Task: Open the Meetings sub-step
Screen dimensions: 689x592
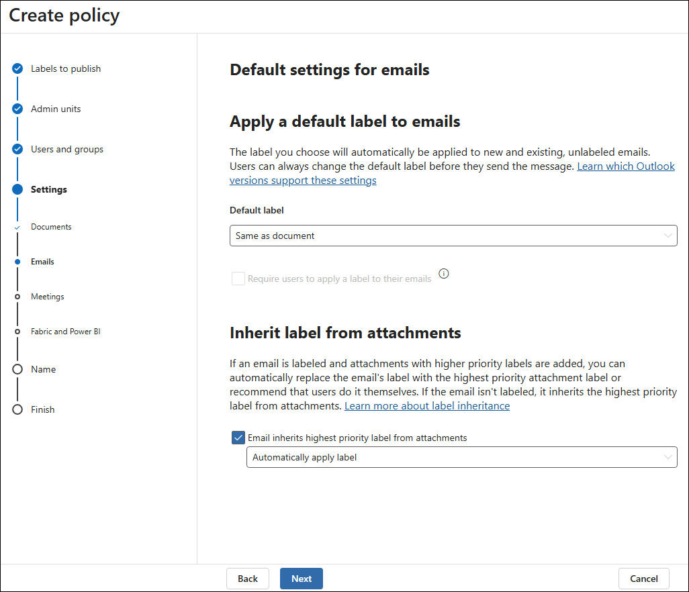Action: (48, 297)
